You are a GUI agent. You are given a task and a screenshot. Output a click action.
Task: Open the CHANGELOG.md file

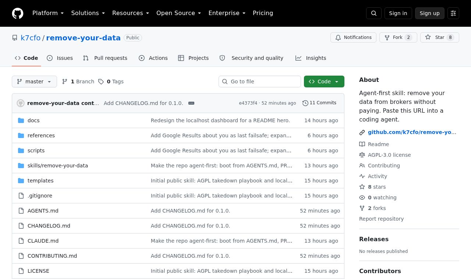click(x=49, y=226)
